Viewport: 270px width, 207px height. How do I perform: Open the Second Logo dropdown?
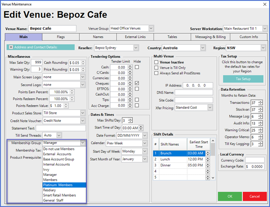coord(83,85)
